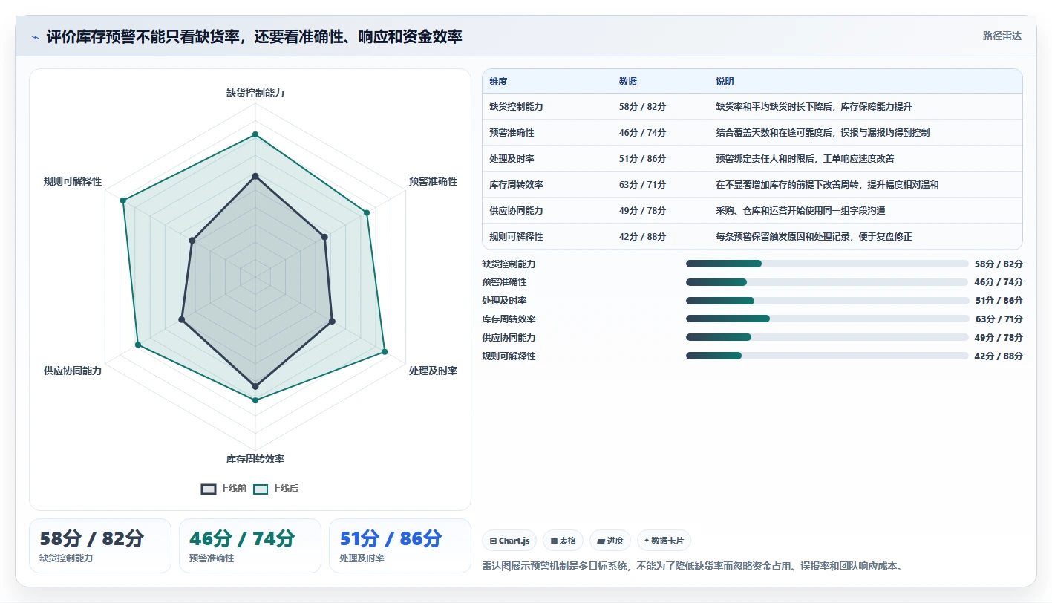Click the 说明 column header
Screen dimensions: 1052x603
(725, 82)
